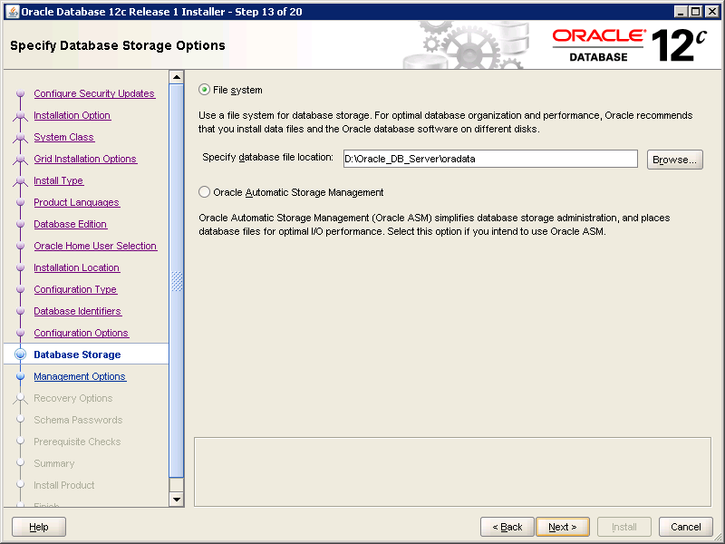Open Grid Installation Options step

(x=85, y=159)
